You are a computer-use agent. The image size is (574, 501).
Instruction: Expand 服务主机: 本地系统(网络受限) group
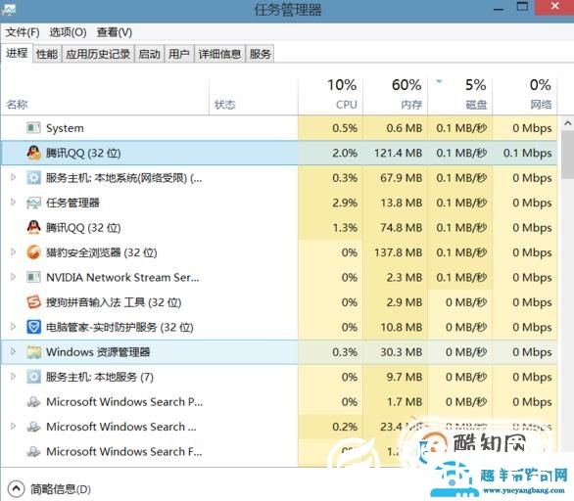click(x=13, y=177)
